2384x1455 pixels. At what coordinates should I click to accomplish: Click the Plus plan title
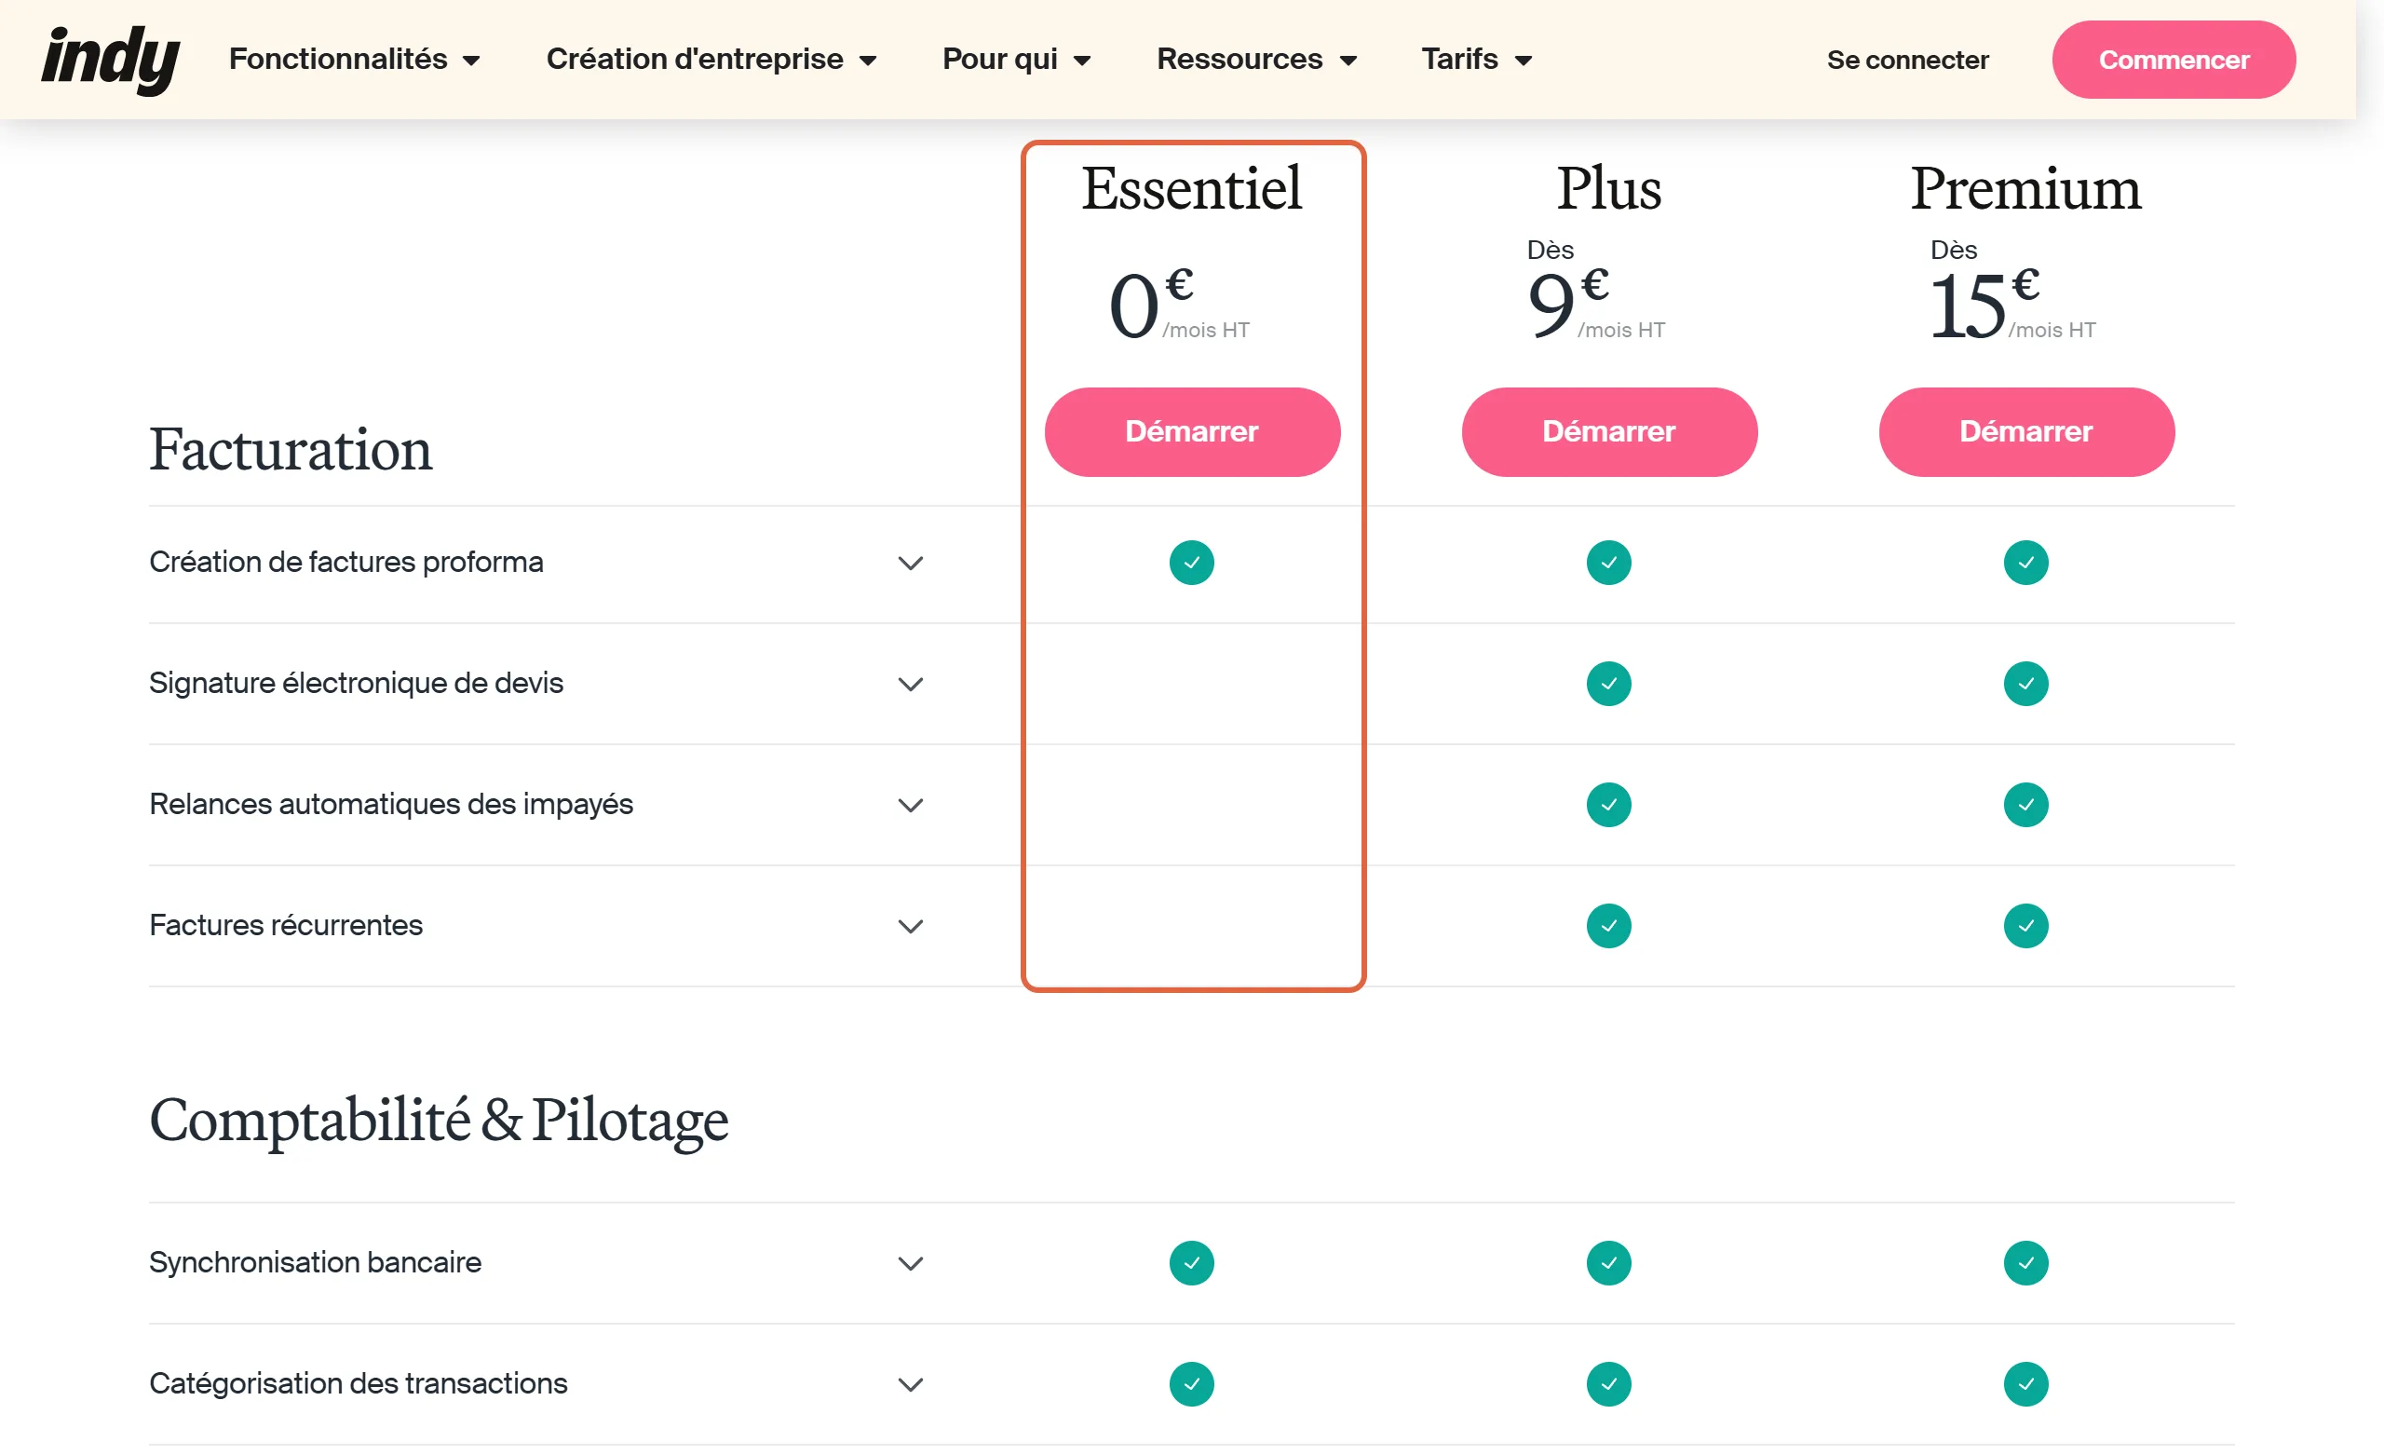(1609, 188)
